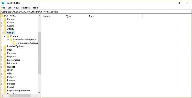Screen dimensions: 192x98
Task: Click the Registry Editor app icon
Action: click(x=3, y=3)
